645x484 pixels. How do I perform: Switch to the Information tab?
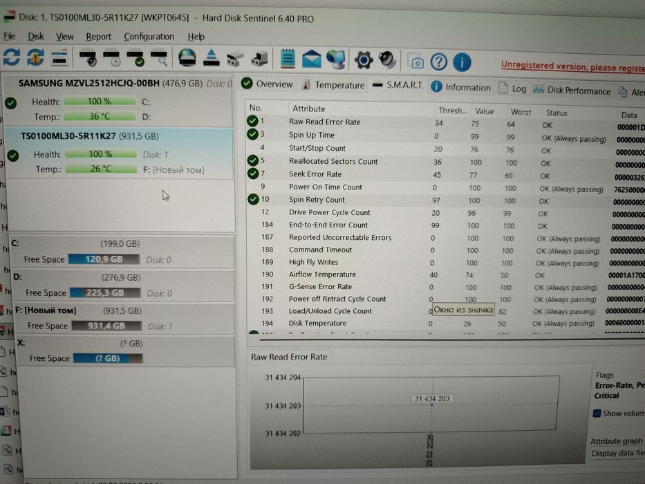click(x=460, y=87)
